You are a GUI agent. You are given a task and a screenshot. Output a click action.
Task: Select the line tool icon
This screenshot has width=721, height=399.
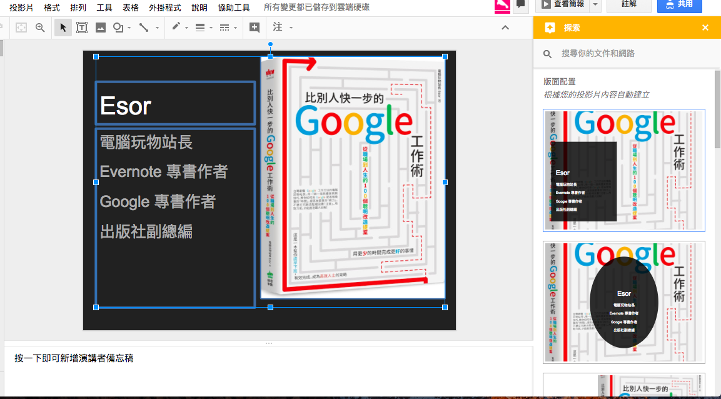(144, 28)
